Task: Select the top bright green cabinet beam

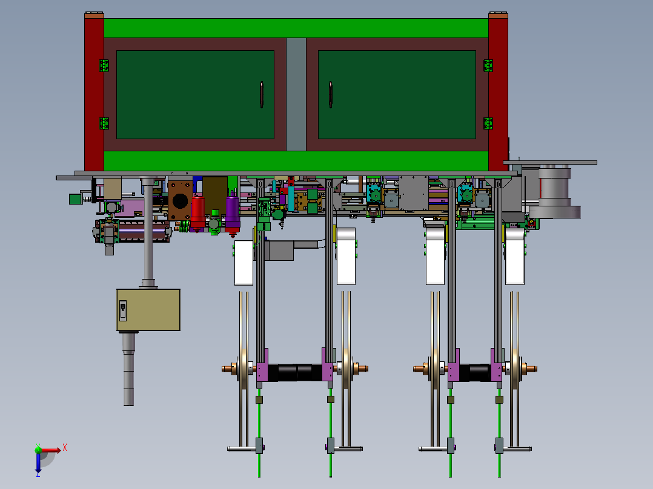Action: pyautogui.click(x=296, y=28)
